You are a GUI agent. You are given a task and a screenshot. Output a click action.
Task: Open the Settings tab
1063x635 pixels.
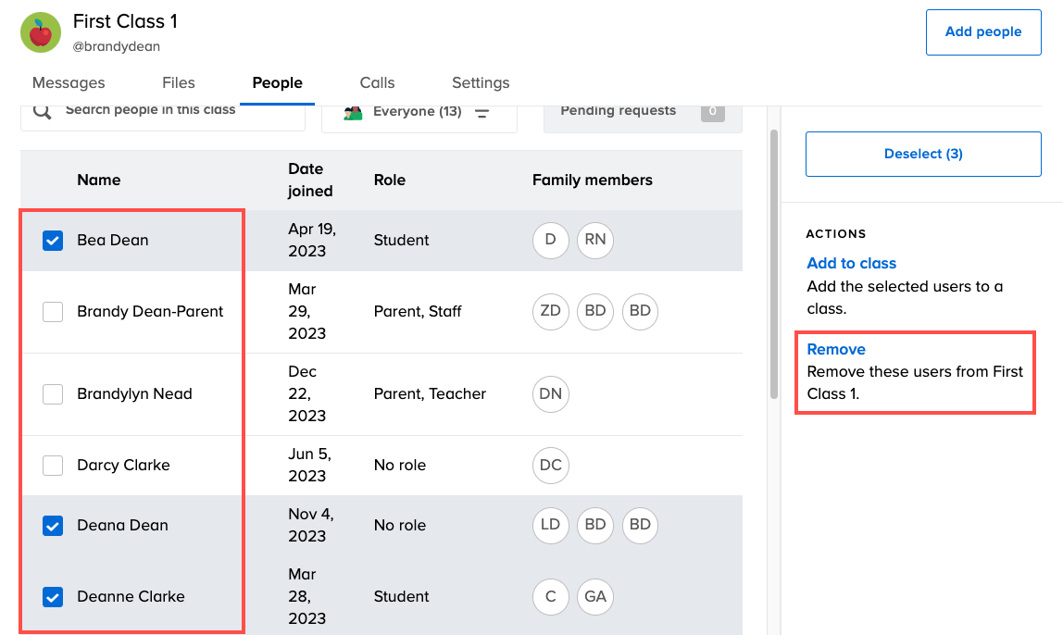coord(481,82)
